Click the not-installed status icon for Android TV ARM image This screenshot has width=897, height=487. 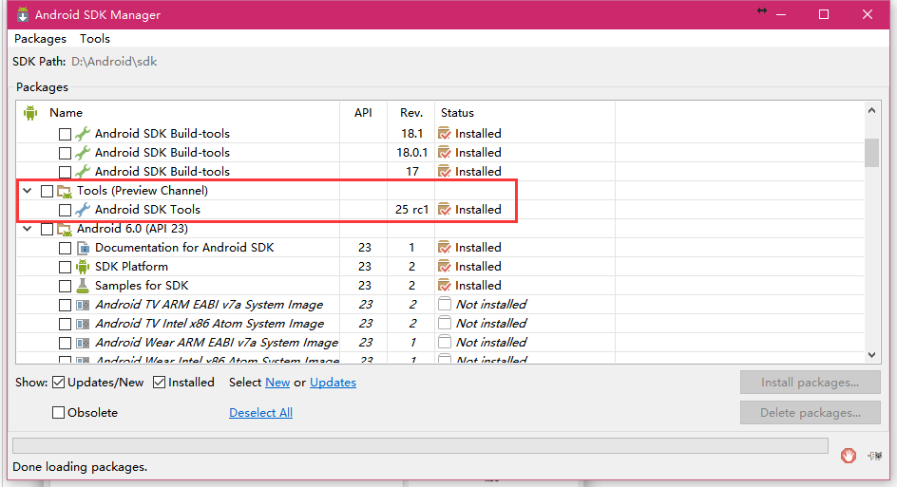click(x=445, y=304)
